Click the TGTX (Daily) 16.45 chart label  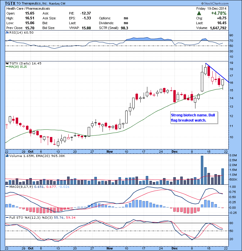coord(25,64)
